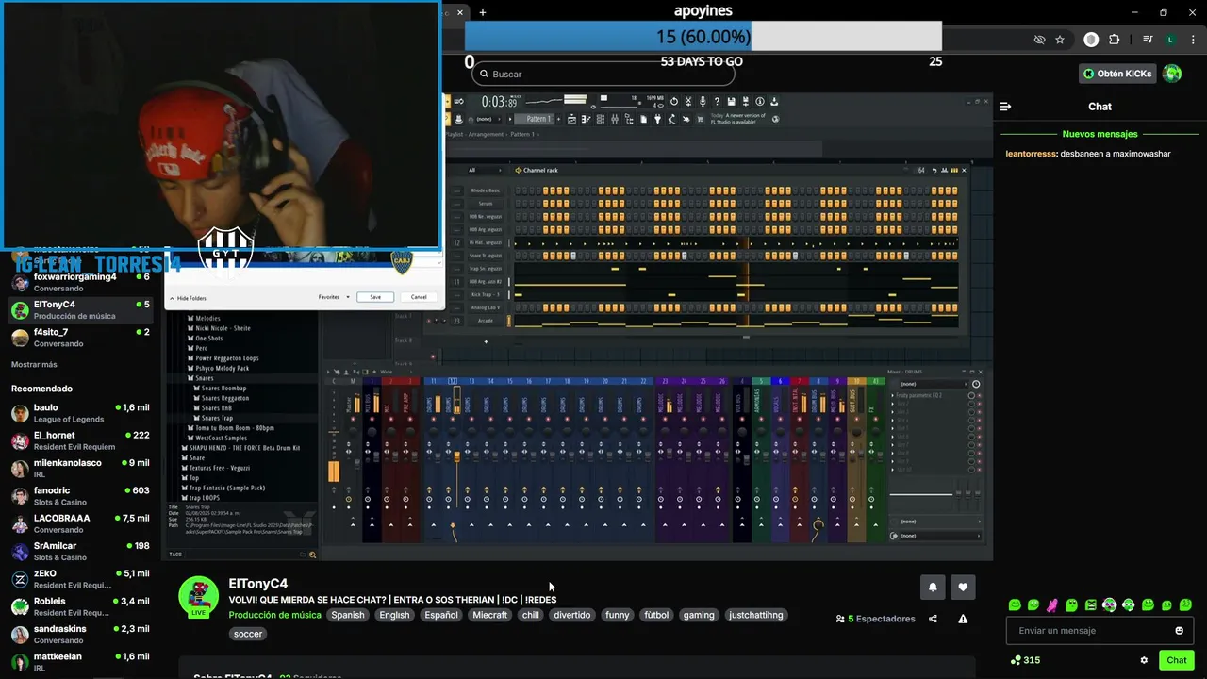The height and width of the screenshot is (679, 1207).
Task: Click the globe icon beside FL update notice
Action: pos(775,119)
